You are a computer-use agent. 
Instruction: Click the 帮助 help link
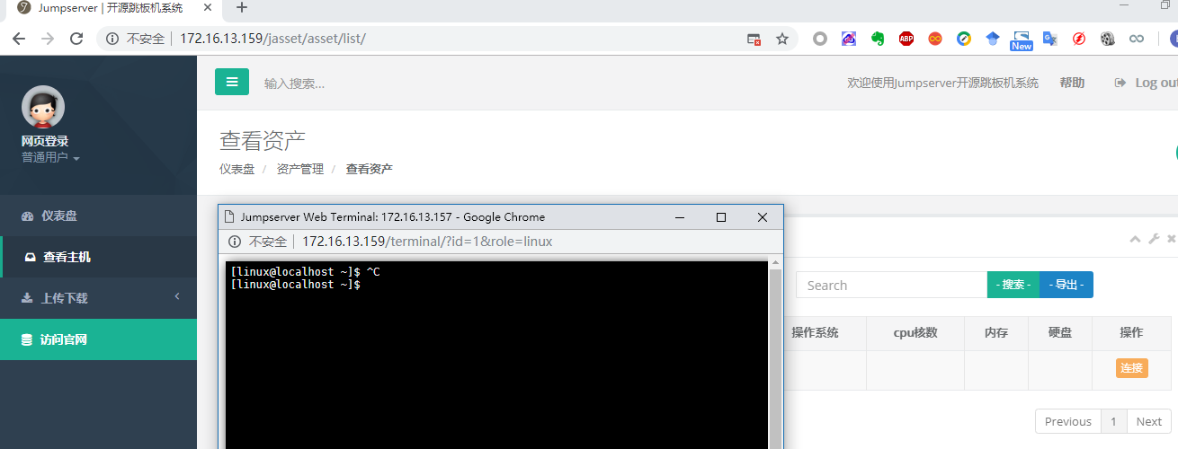(x=1072, y=83)
